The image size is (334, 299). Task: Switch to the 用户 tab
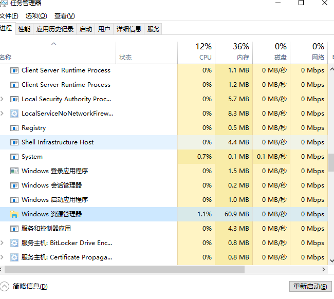104,29
